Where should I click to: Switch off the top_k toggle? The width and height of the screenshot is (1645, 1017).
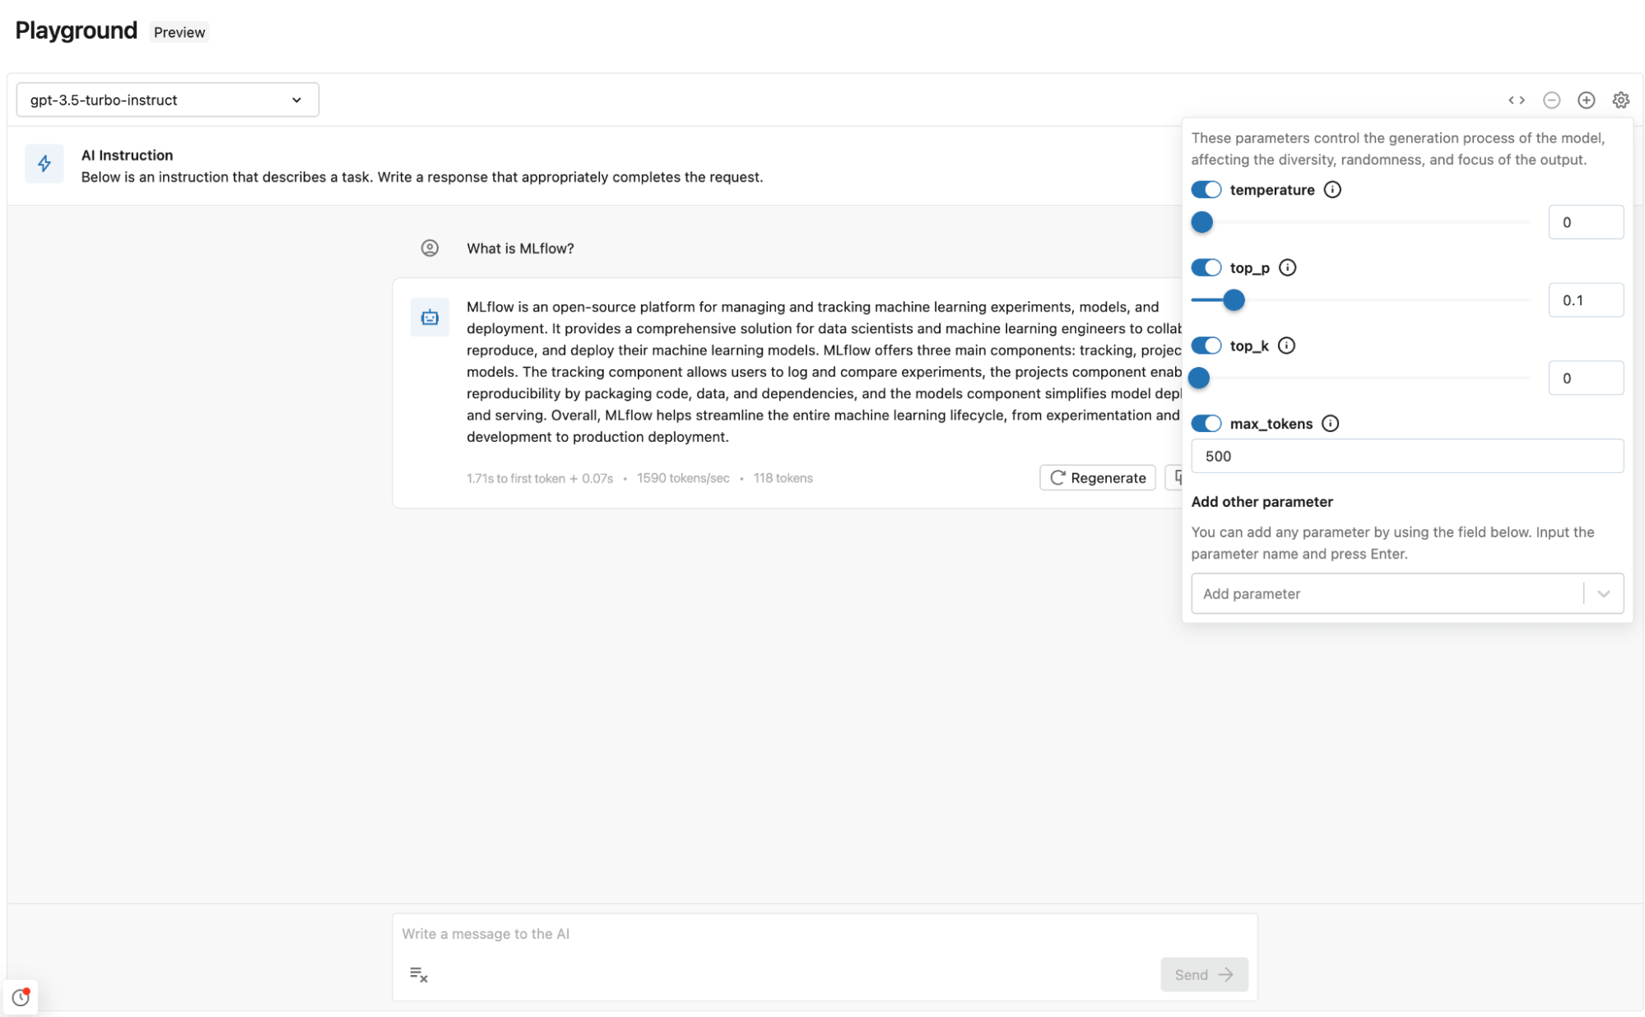click(1206, 346)
